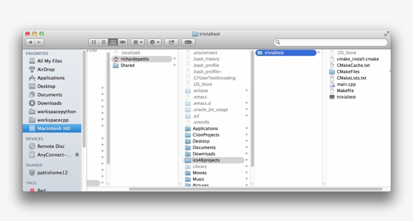Select the .bash_history file

206,59
